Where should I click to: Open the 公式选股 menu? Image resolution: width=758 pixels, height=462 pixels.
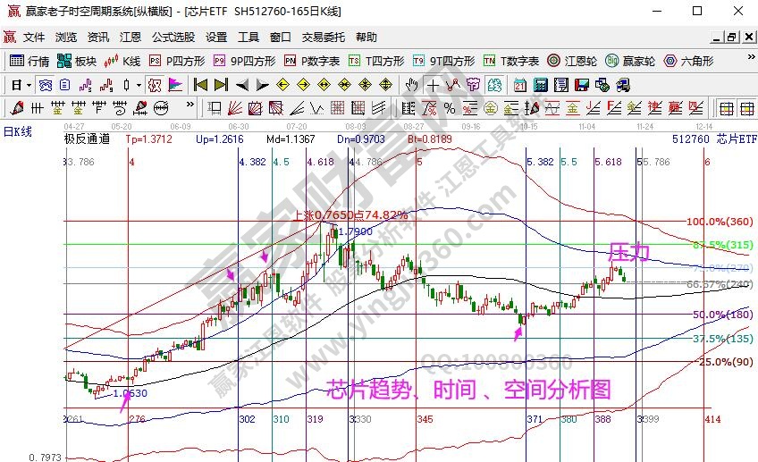(x=173, y=38)
